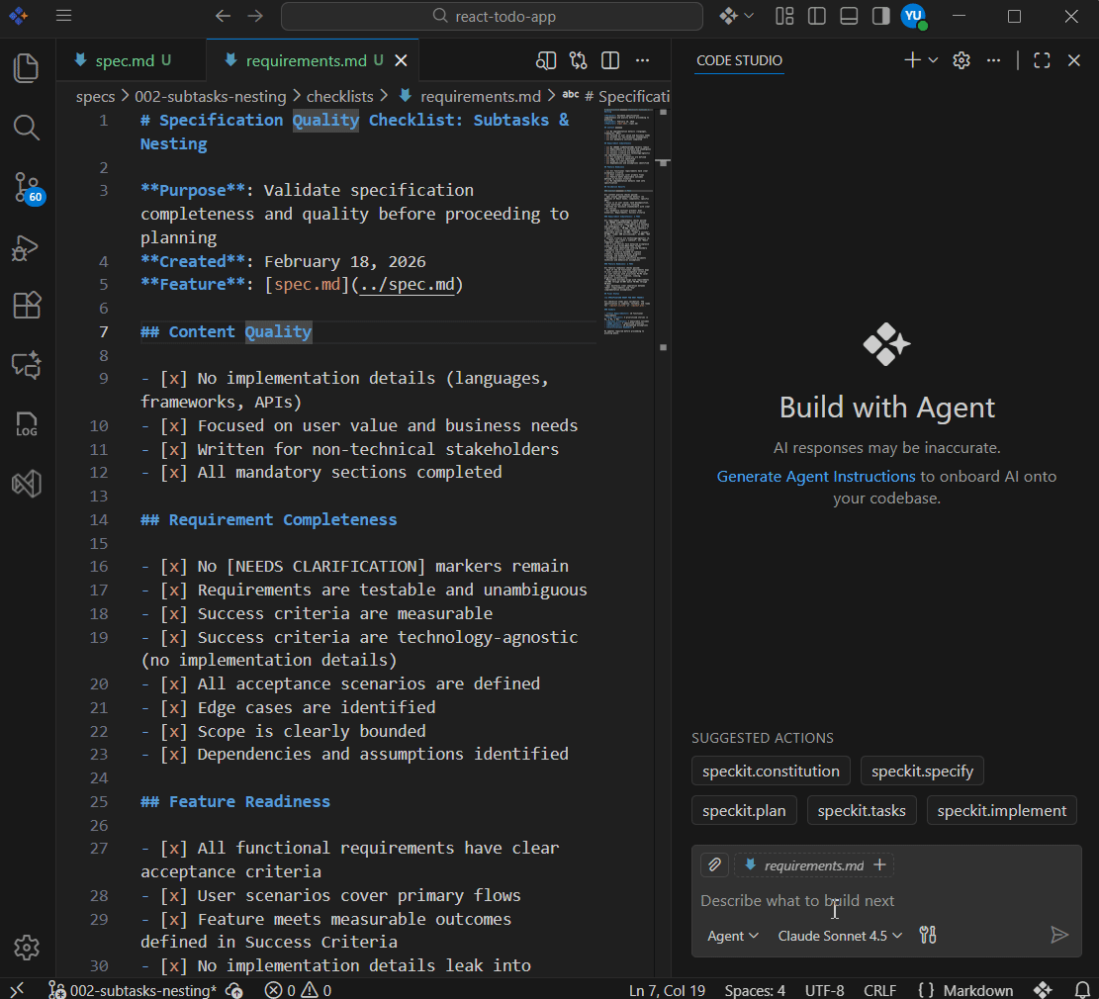Open the Claude Sonnet 4.5 model picker
Image resolution: width=1099 pixels, height=999 pixels.
840,936
